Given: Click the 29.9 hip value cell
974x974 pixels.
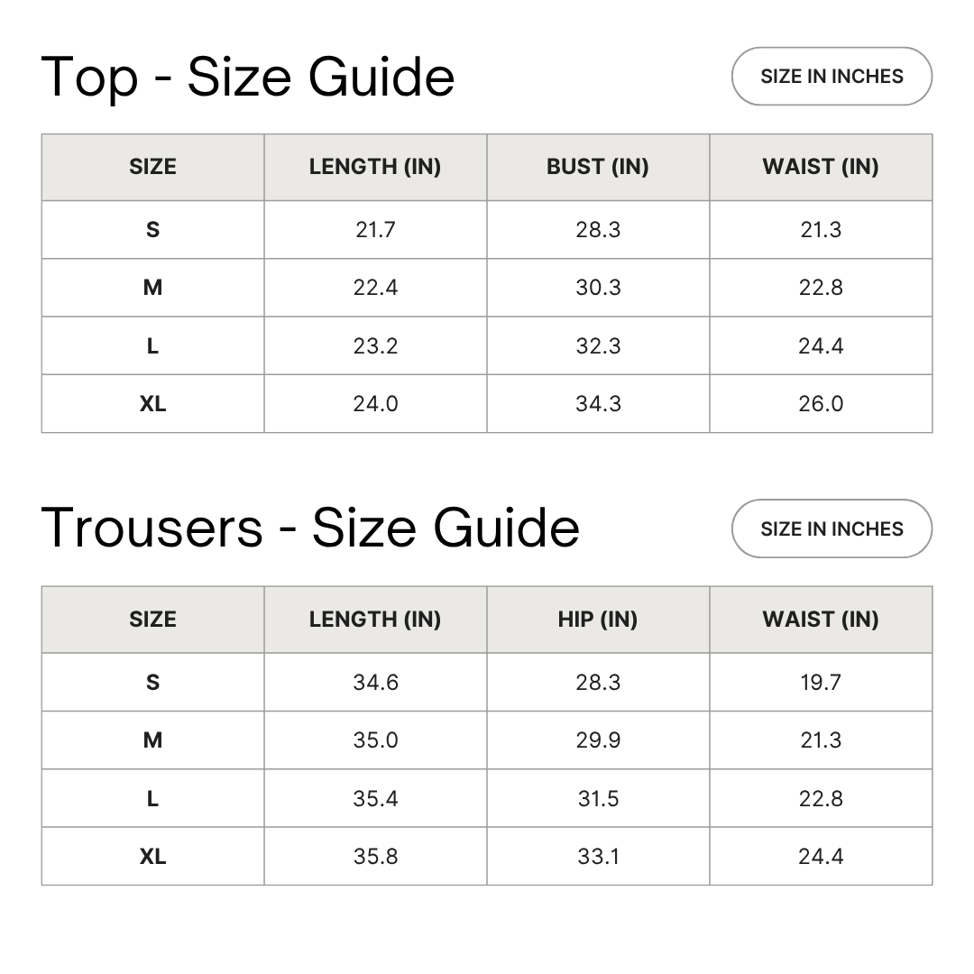Looking at the screenshot, I should [x=598, y=740].
